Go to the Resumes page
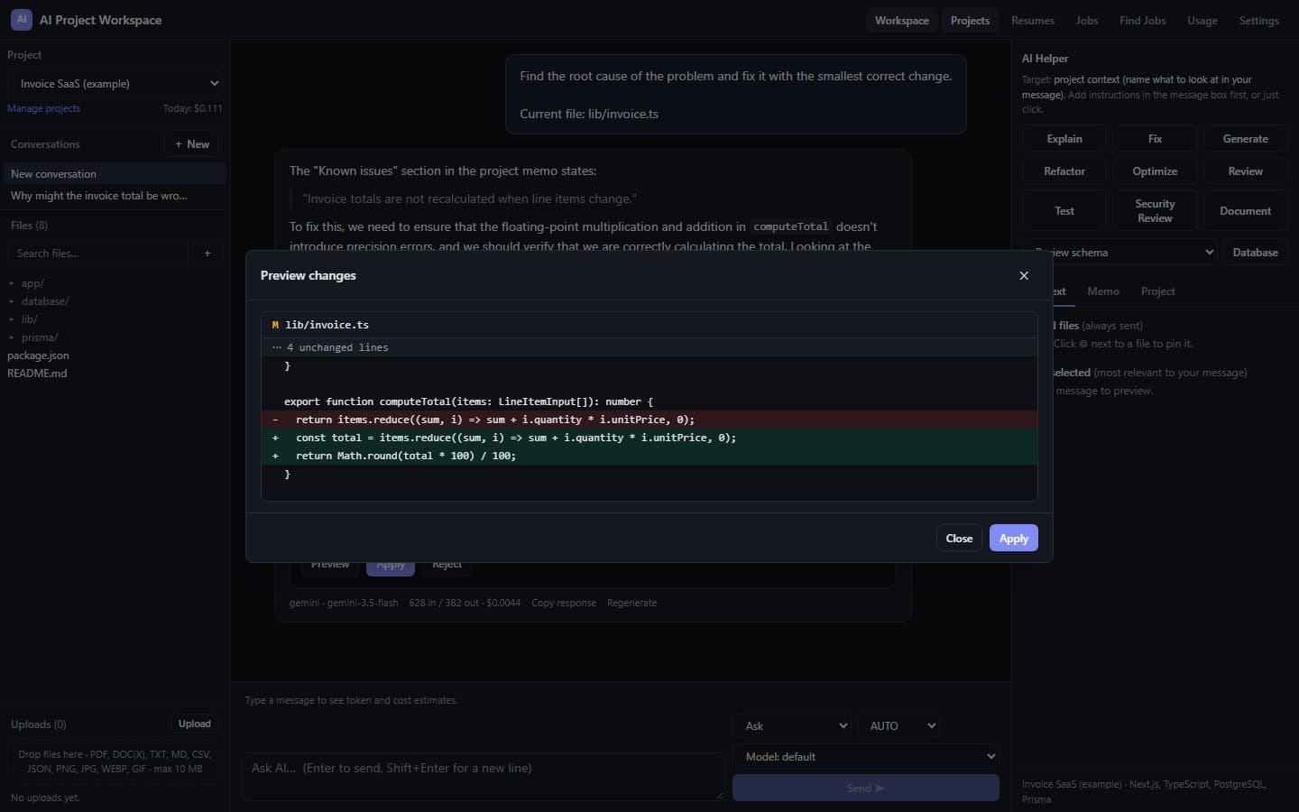This screenshot has width=1299, height=812. pyautogui.click(x=1032, y=20)
